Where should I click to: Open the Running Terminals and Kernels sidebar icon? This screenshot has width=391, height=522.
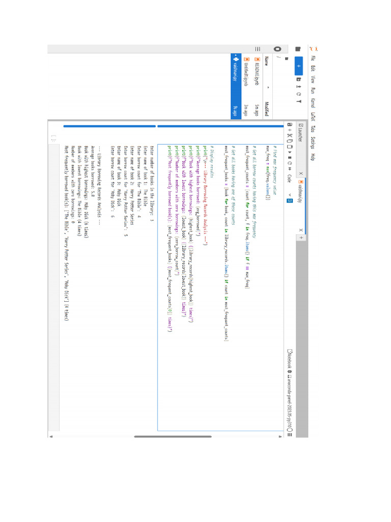pos(277,49)
